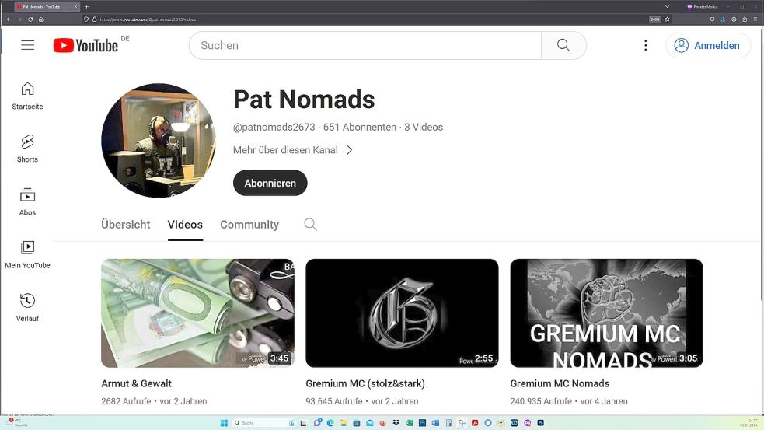
Task: Open the Firefox application menu
Action: coord(755,19)
